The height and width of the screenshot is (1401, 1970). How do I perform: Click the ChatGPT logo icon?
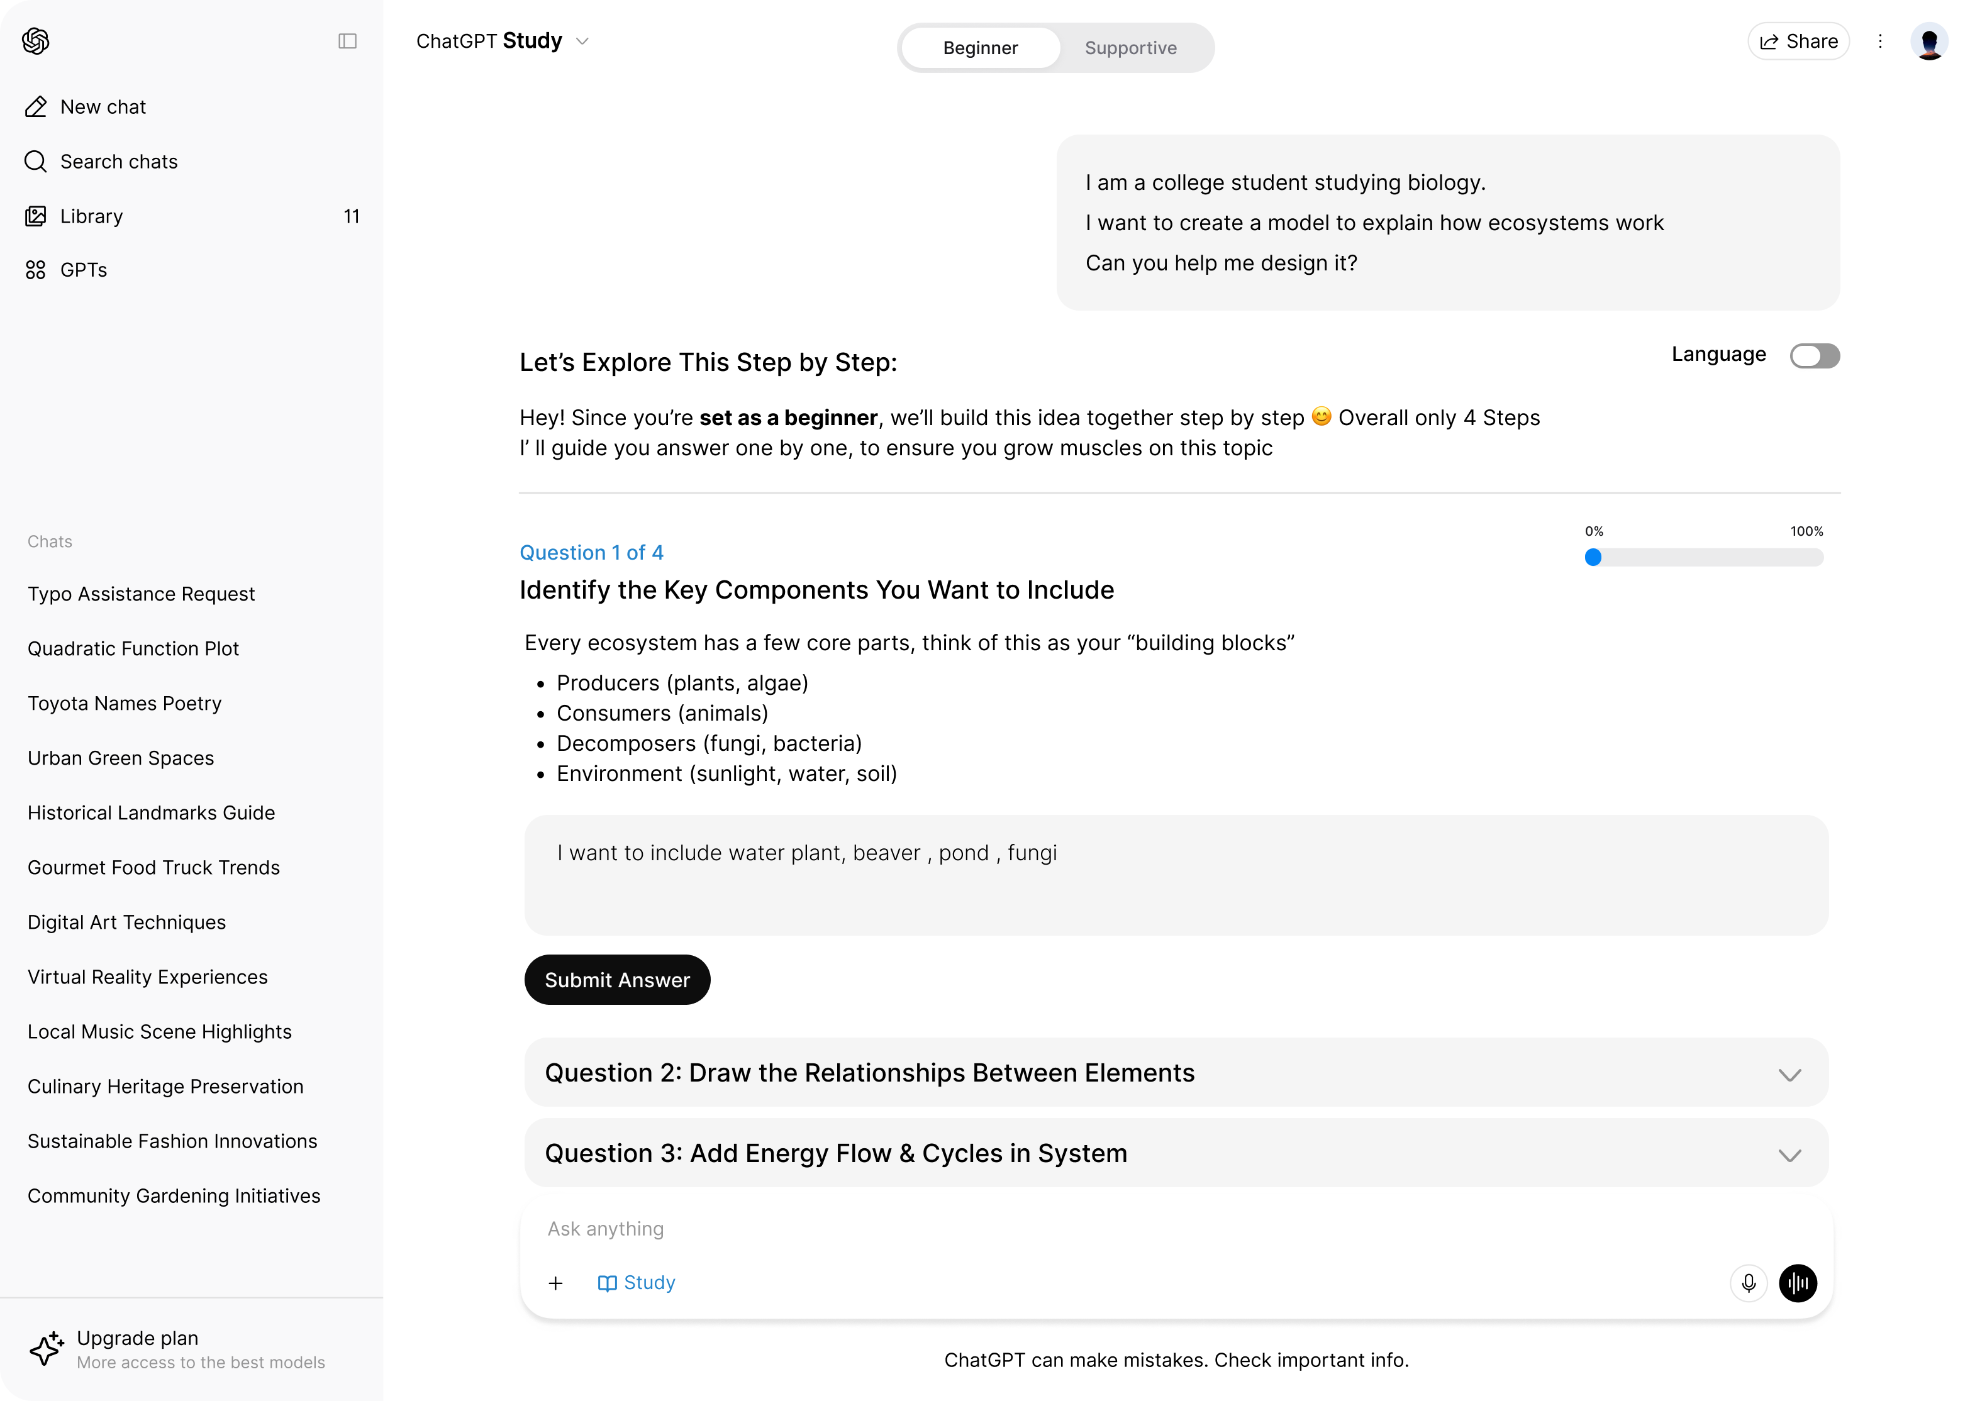click(35, 40)
